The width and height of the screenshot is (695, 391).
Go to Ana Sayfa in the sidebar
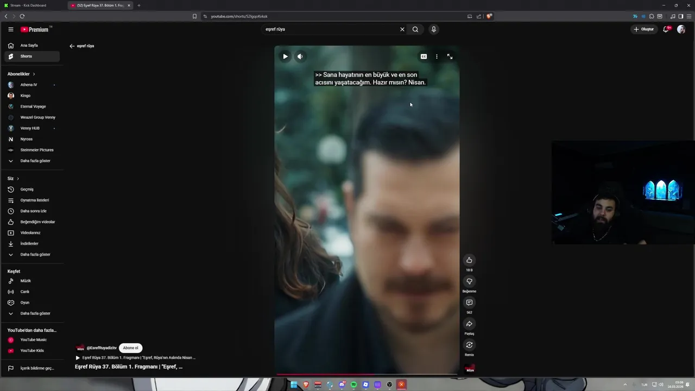(33, 46)
